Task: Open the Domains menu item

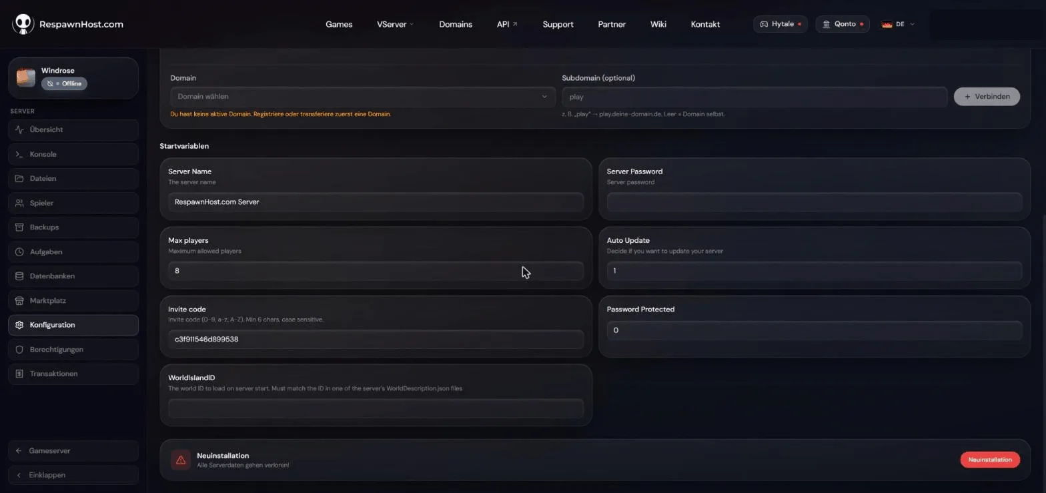Action: coord(456,24)
